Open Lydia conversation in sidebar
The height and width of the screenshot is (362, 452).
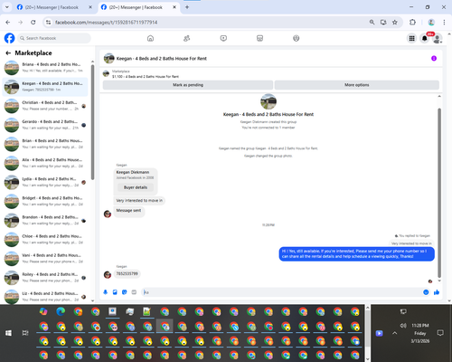pos(45,182)
